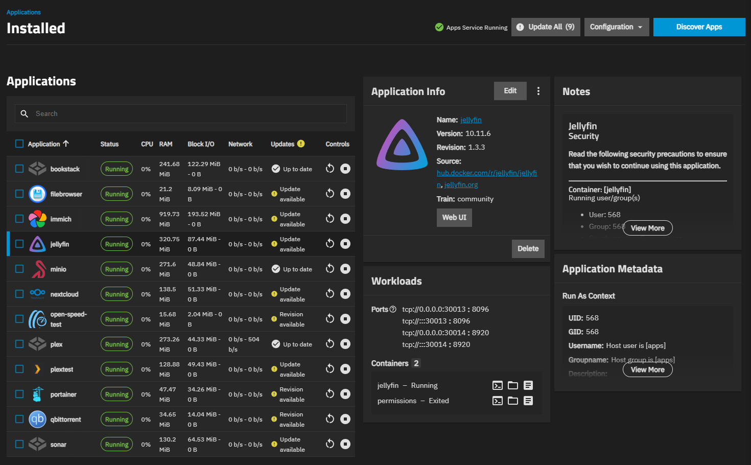
Task: Open shell for jellyfin container
Action: [x=497, y=385]
